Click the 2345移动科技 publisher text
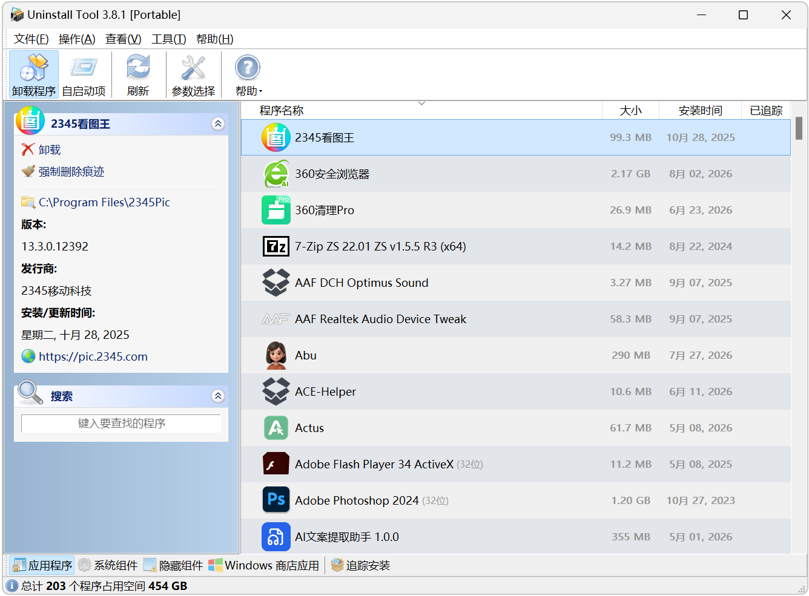Screen dimensions: 809x596 [x=56, y=290]
